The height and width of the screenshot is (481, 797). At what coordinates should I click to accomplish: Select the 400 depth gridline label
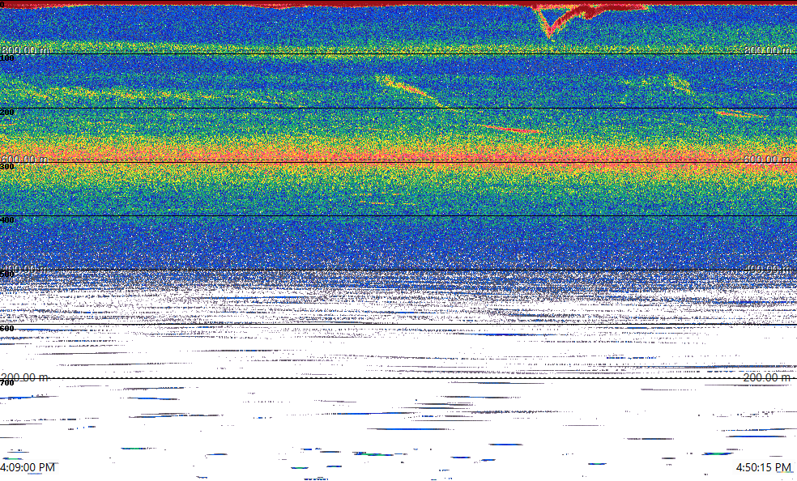coord(7,220)
